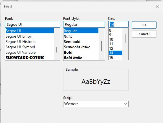The image size is (163, 123).
Task: Choose size 10 in list
Action: click(x=115, y=39)
